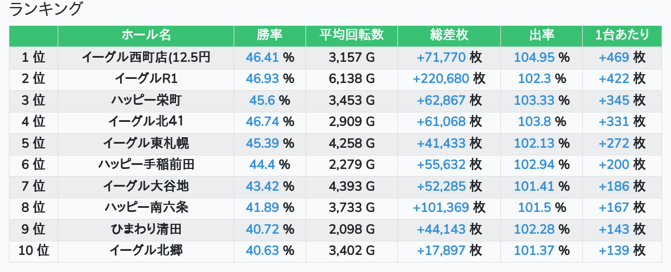
Task: Click the +331 per-machine value link
Action: (x=614, y=122)
